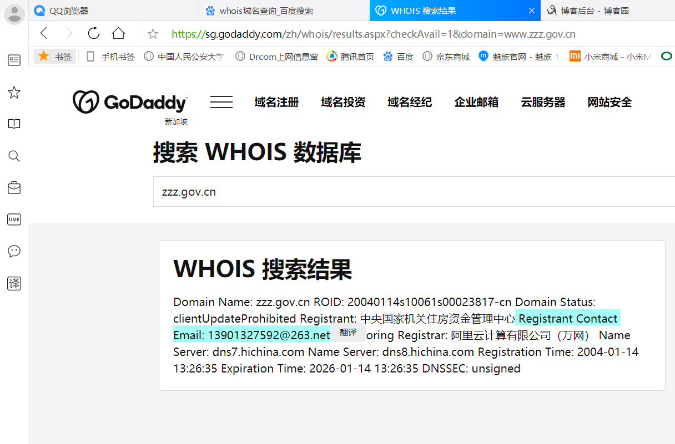
Task: Click 新加坡 region label under logo
Action: click(176, 121)
